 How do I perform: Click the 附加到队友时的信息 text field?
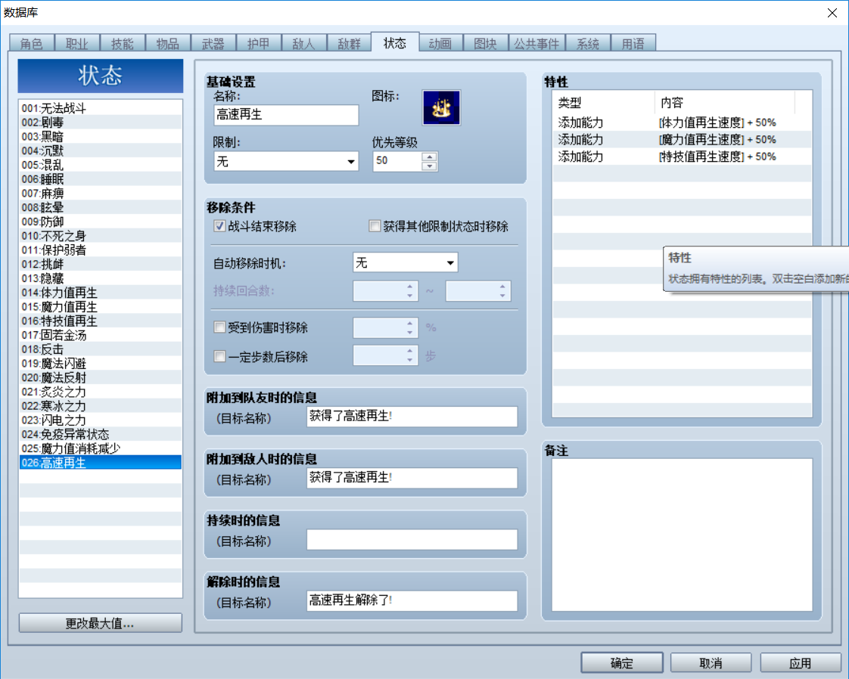[x=412, y=417]
